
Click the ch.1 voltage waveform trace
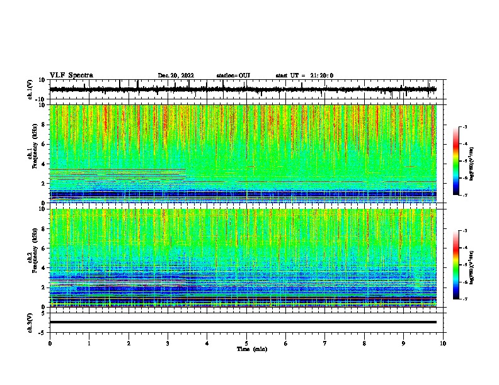pyautogui.click(x=243, y=89)
